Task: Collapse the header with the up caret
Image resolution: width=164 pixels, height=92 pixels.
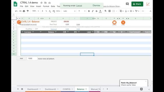Action: [x=150, y=11]
